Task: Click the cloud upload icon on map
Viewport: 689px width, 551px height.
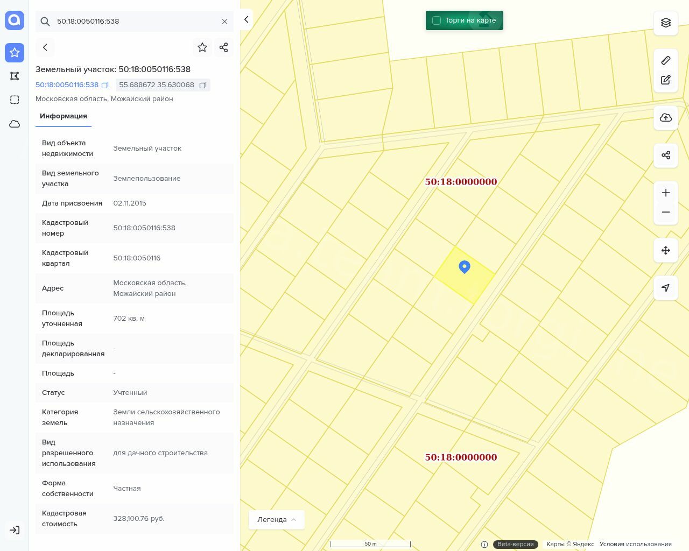Action: pyautogui.click(x=666, y=118)
